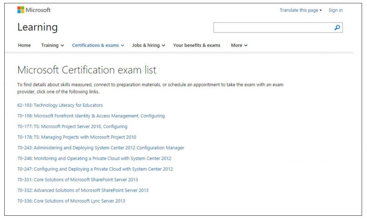Click the search magnifier icon
Image resolution: width=367 pixels, height=220 pixels.
coord(337,28)
